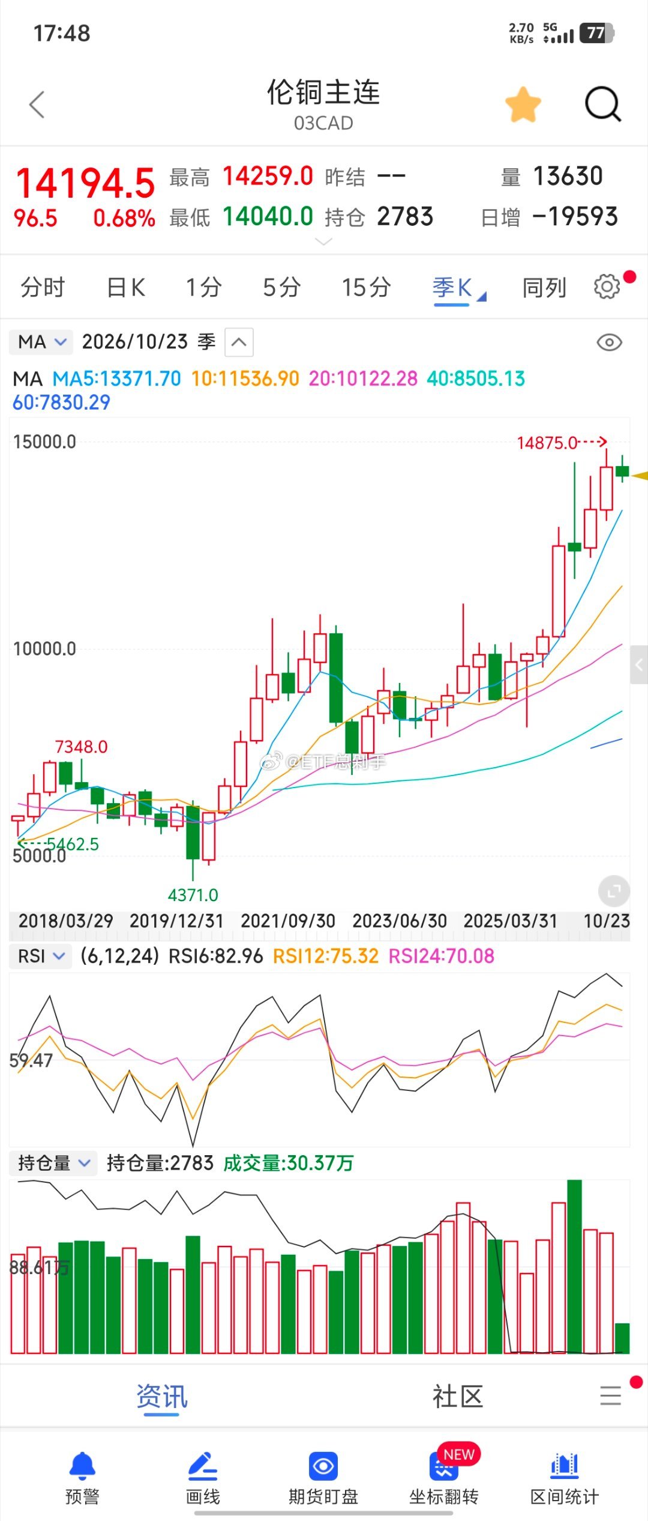Select the 5分 chart tab
648x1521 pixels.
pos(282,287)
